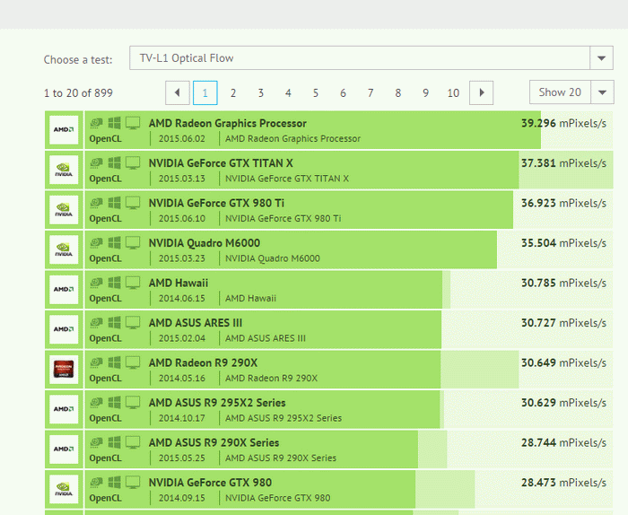Screen dimensions: 628x515
Task: Click Windows icon in GeForce GTX 980 row
Action: coord(115,482)
